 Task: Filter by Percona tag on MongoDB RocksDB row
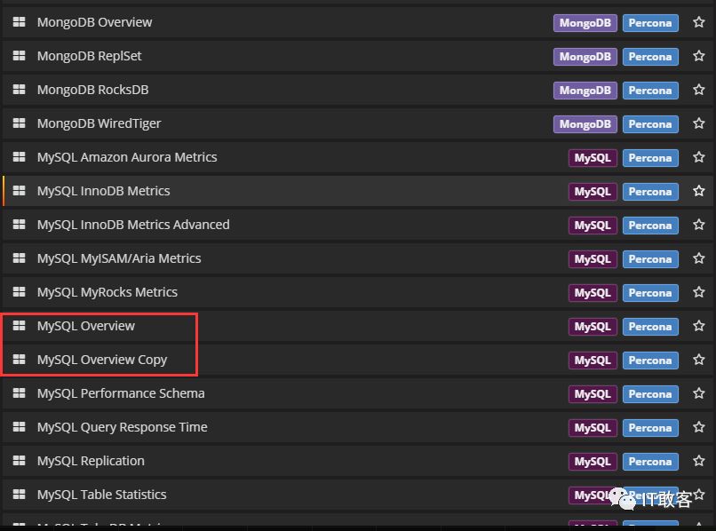pos(650,91)
